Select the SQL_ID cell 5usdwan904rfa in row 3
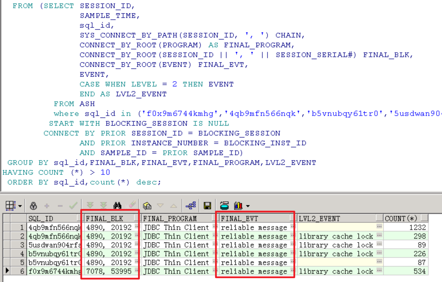 click(55, 245)
